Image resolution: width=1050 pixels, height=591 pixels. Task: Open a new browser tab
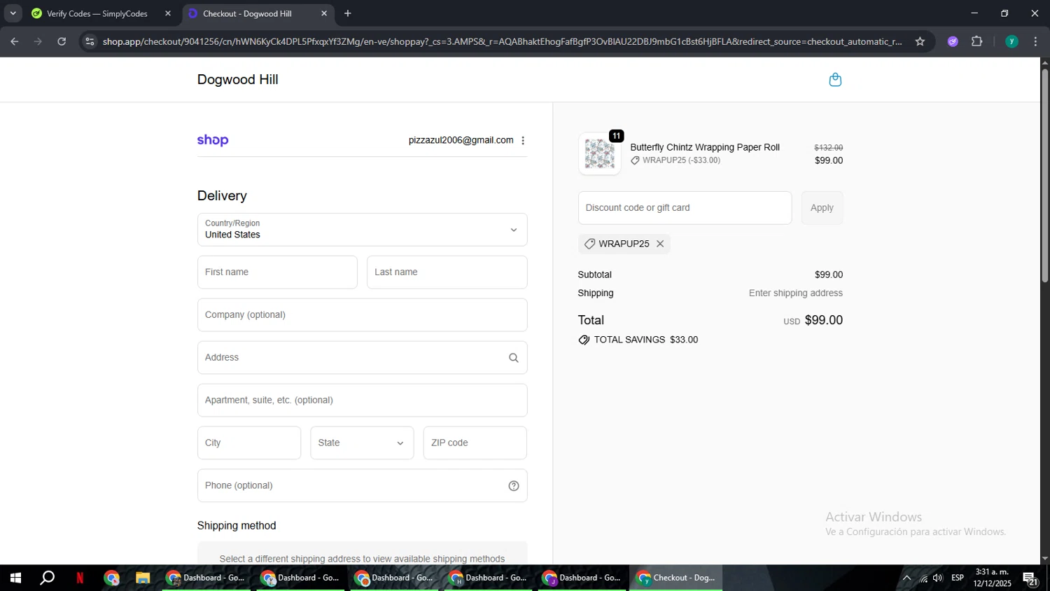click(x=348, y=13)
